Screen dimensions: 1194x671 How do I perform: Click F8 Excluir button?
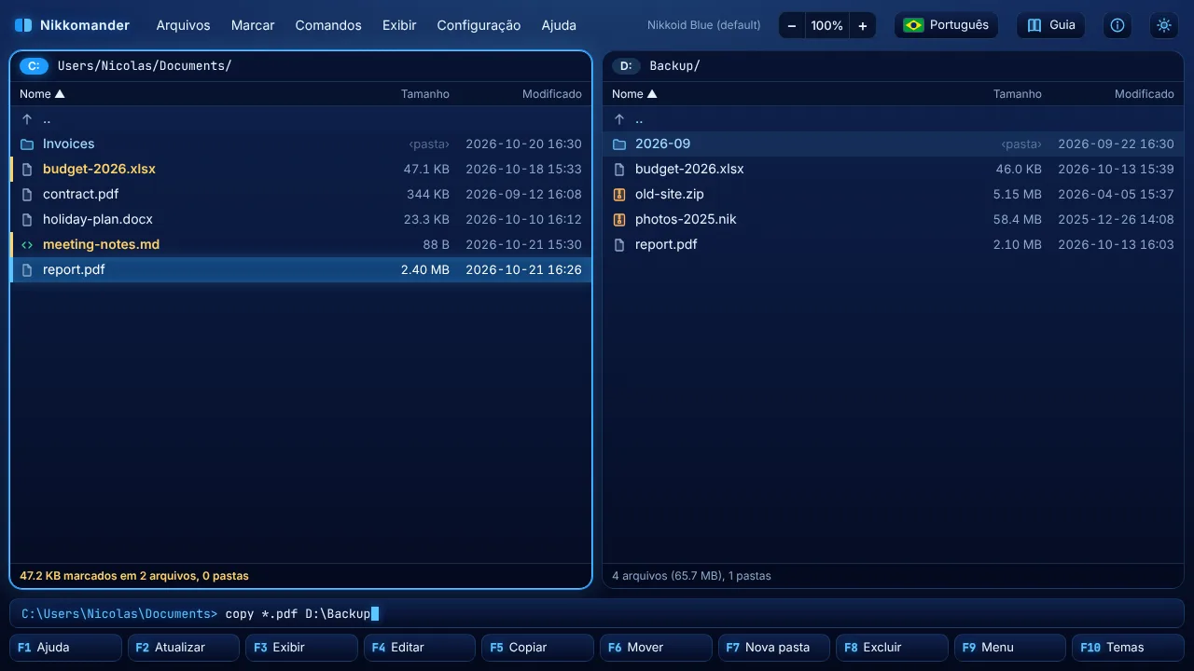892,647
